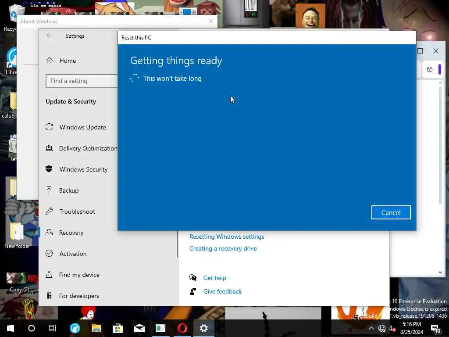
Task: Click the Get help chat icon
Action: (193, 277)
